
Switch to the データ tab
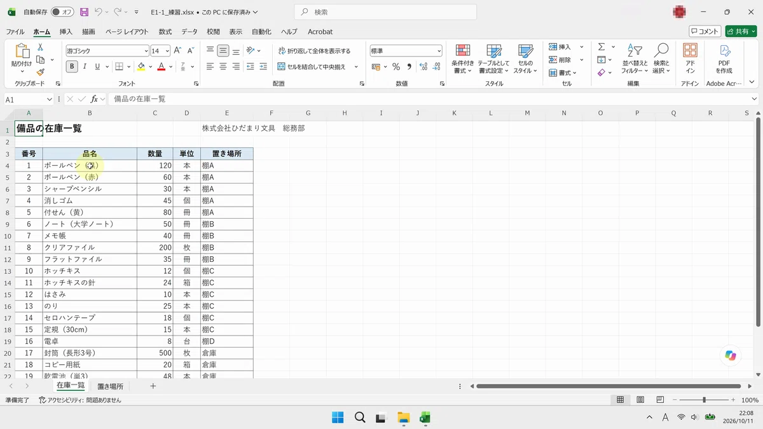[189, 32]
